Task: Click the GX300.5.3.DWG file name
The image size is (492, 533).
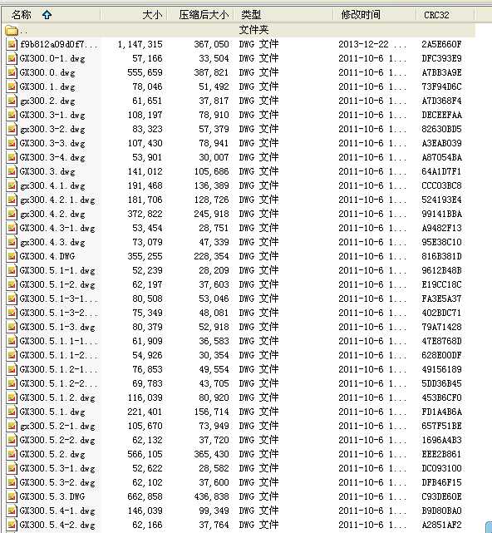Action: 52,496
